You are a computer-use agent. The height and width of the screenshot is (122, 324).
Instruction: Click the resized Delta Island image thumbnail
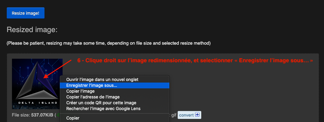pos(37,84)
